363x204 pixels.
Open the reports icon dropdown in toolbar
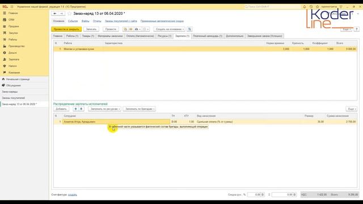click(146, 29)
